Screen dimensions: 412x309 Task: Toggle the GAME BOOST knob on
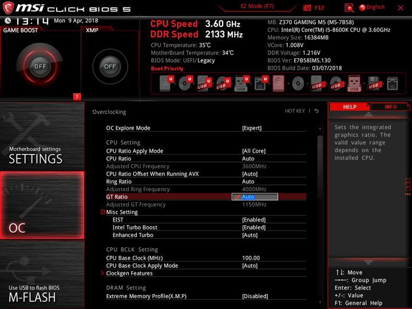(40, 66)
